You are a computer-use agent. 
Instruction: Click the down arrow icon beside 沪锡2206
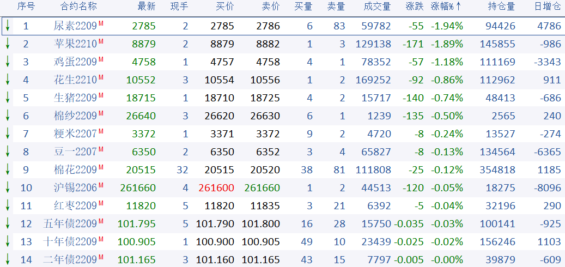pyautogui.click(x=8, y=188)
